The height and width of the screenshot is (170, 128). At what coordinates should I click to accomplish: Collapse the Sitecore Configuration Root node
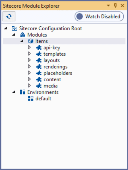point(5,28)
